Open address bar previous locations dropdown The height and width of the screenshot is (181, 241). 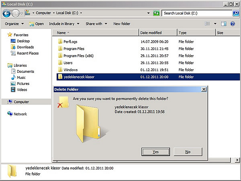pos(148,13)
